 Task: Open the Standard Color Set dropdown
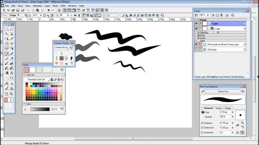pyautogui.click(x=36, y=80)
